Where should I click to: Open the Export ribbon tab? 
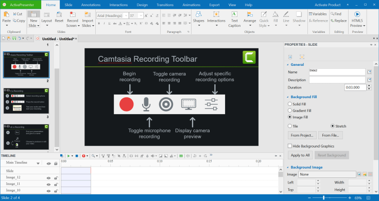click(214, 5)
